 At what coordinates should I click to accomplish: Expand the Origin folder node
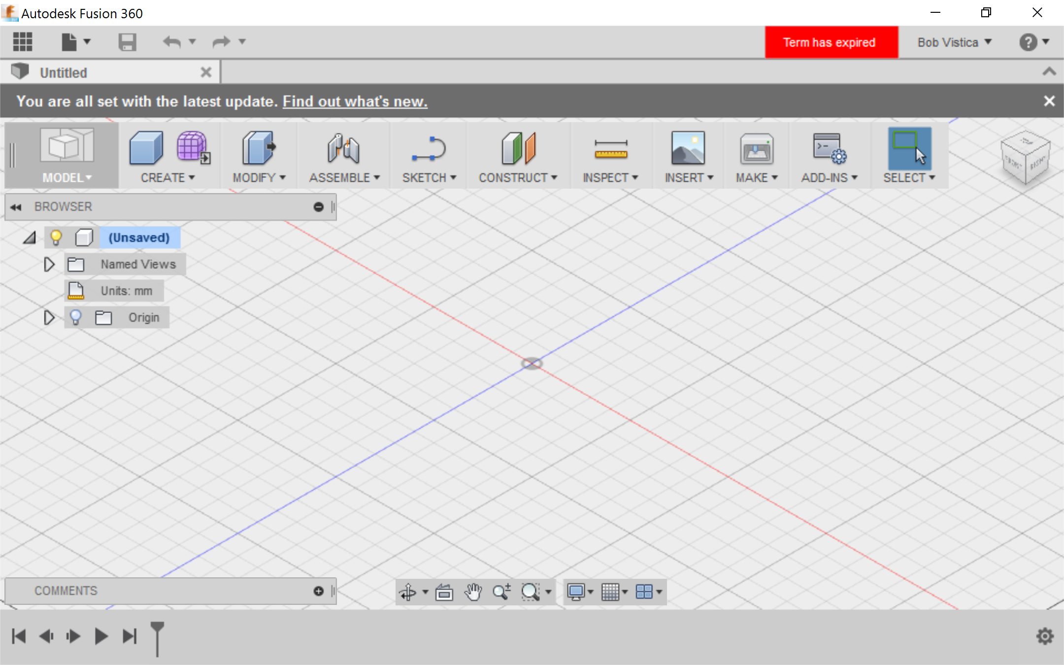pos(49,318)
